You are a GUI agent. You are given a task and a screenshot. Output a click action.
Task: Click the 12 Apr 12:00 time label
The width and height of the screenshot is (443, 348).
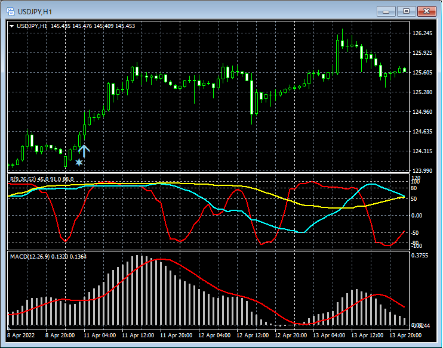(251, 335)
